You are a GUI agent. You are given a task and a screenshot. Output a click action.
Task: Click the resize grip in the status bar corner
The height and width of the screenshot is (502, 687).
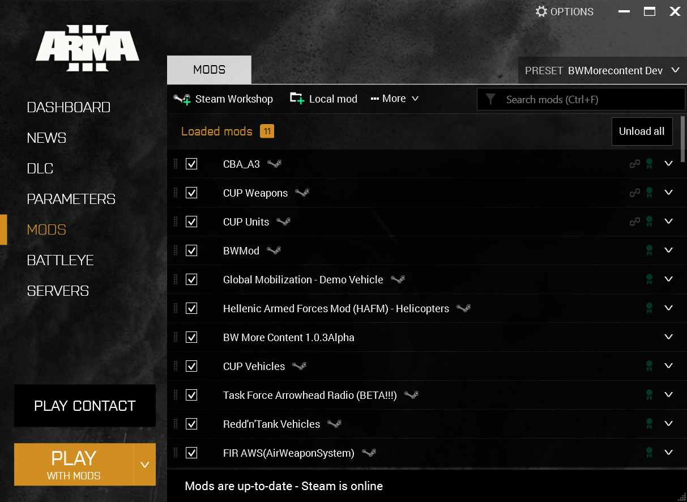tap(681, 496)
